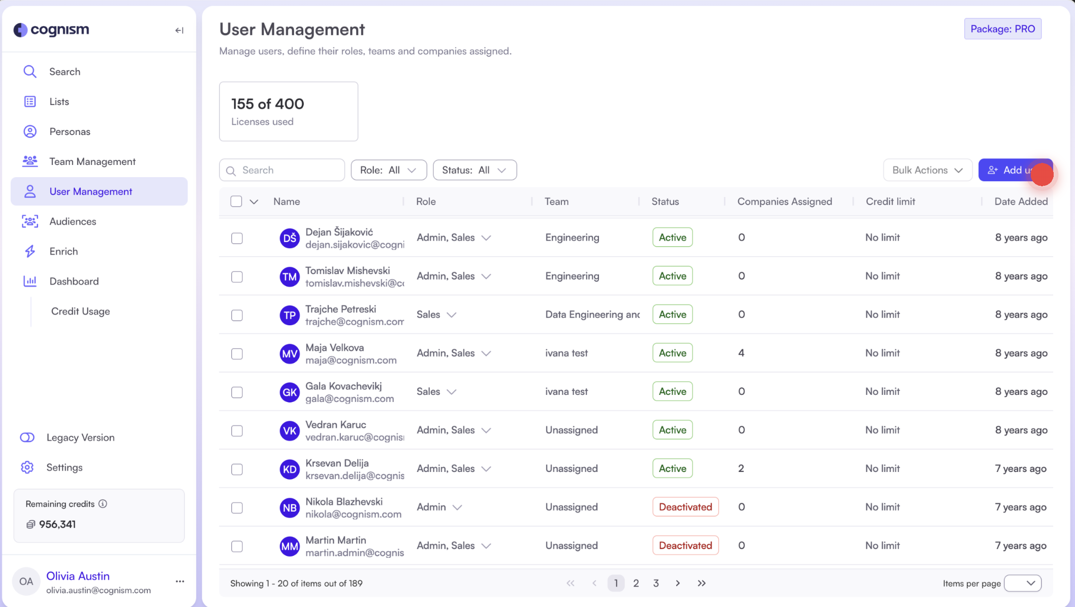Navigate to page 3 of the user list
Image resolution: width=1075 pixels, height=607 pixels.
[x=655, y=583]
